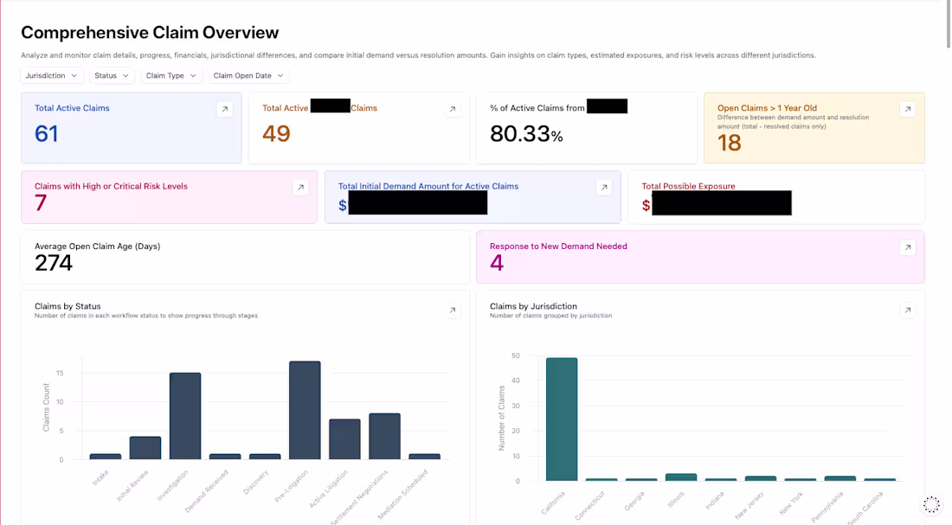Click the Illinois bar in jurisdiction chart
952x525 pixels.
[681, 477]
